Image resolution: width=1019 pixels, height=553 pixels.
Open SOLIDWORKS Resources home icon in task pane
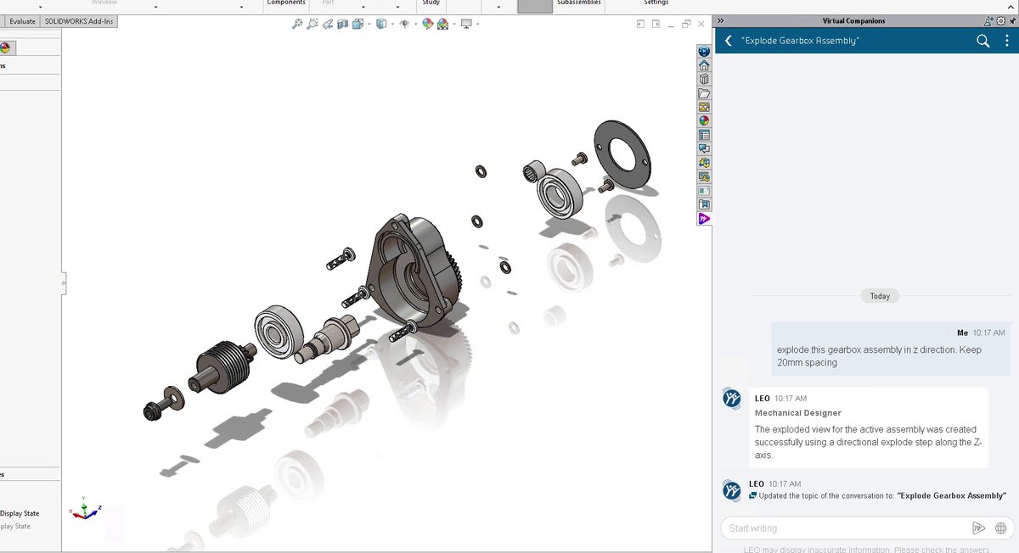(x=704, y=64)
